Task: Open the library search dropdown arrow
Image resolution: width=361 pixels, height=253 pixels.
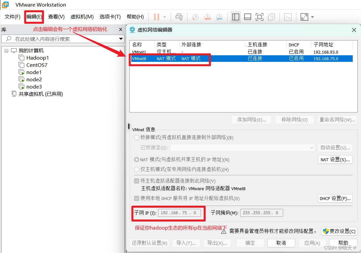Action: (121, 39)
